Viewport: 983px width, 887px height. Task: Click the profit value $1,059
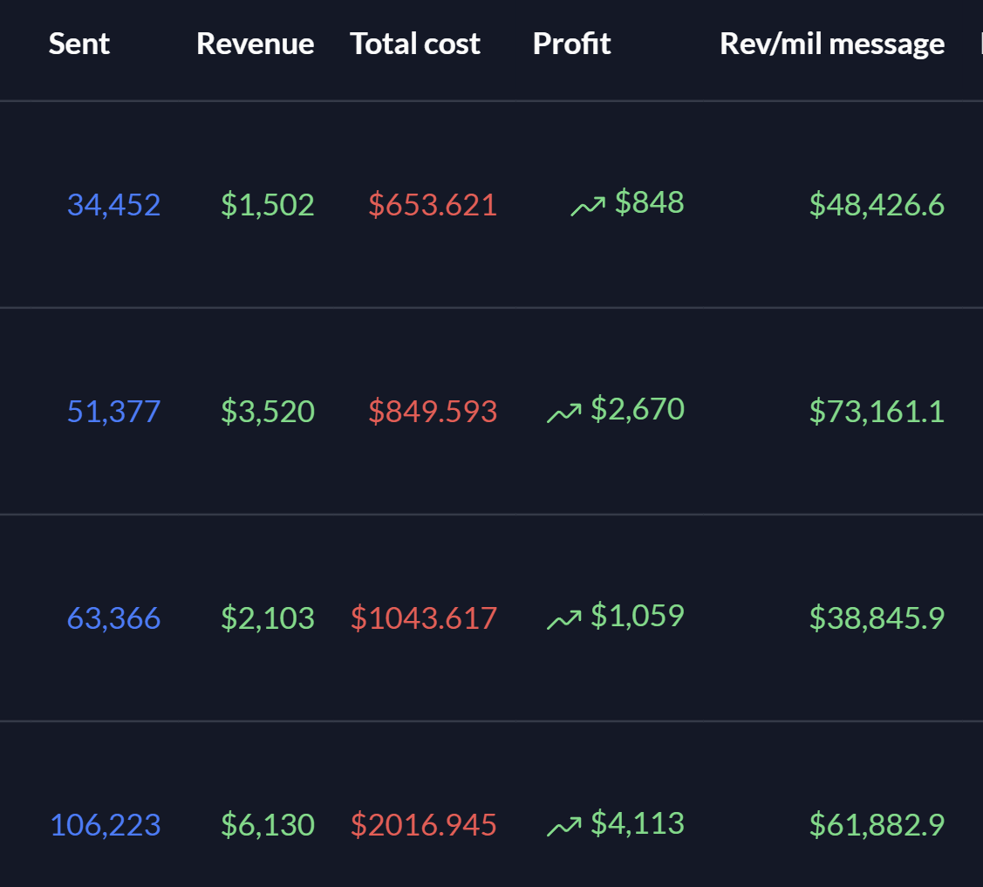click(638, 617)
